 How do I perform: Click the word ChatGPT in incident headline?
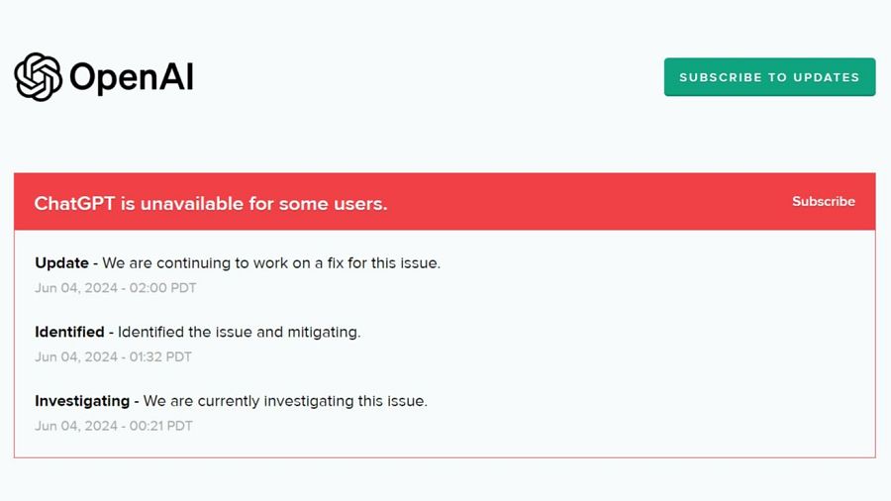(x=74, y=203)
